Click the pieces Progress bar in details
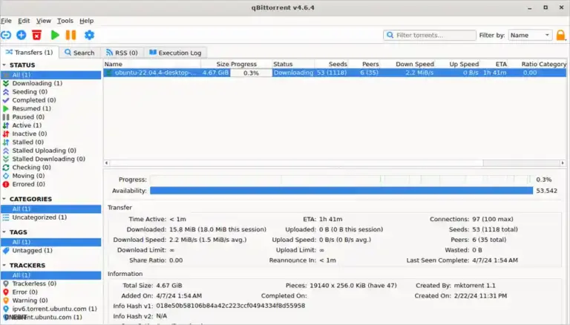 coord(341,180)
